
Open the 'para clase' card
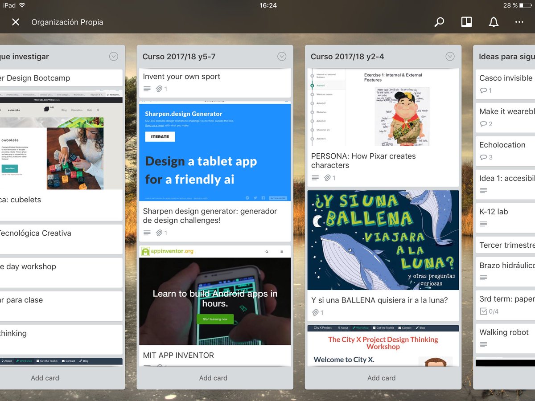point(61,306)
